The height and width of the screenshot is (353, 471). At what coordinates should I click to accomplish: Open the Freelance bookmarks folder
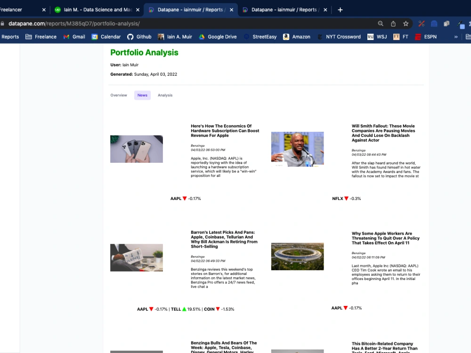[41, 37]
